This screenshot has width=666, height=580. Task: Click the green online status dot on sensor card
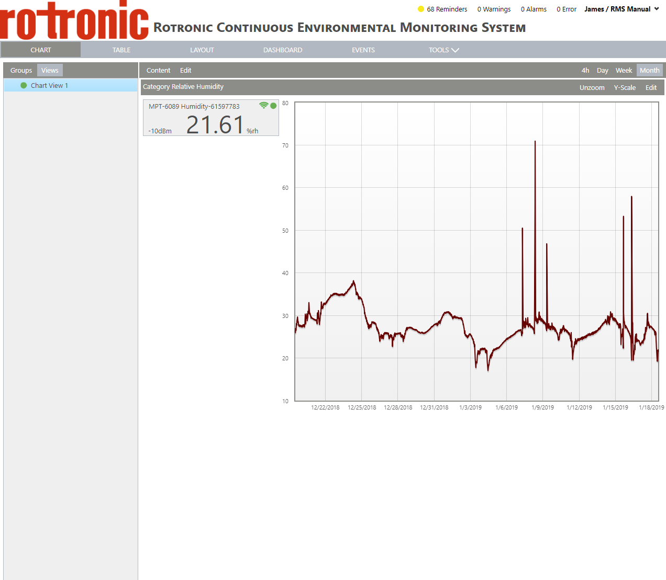click(x=273, y=106)
